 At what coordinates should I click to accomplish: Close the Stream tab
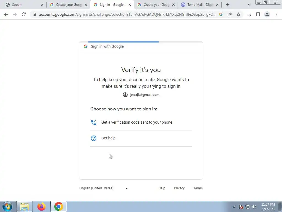coord(42,5)
